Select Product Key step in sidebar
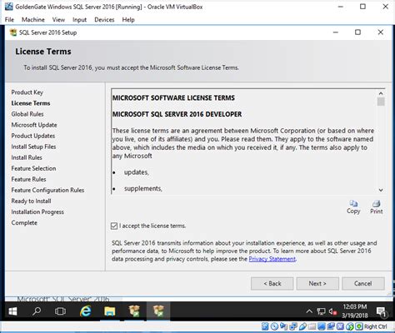 coord(27,92)
